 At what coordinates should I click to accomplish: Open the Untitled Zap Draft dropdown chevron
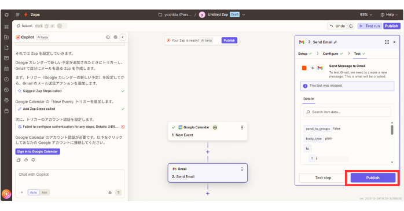[x=244, y=14]
